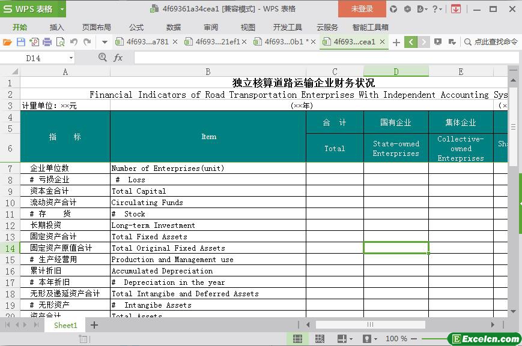Click the Save icon in quick toolbar

(x=21, y=42)
